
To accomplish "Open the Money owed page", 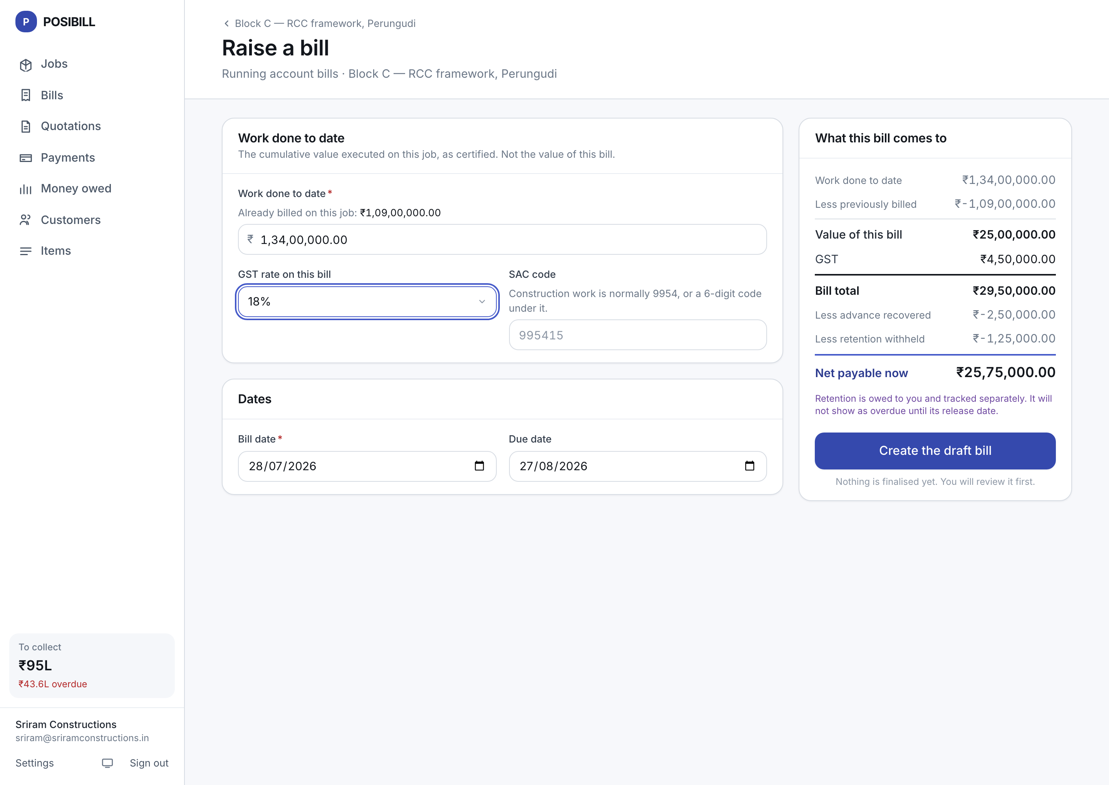I will 92,189.
